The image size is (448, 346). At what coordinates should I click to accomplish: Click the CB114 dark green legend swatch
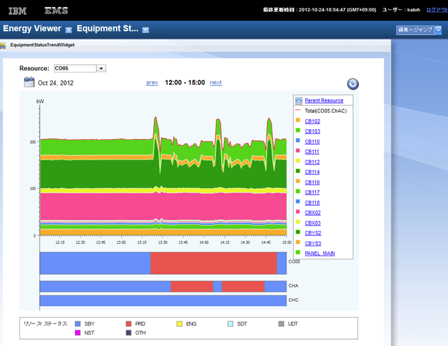tap(298, 171)
